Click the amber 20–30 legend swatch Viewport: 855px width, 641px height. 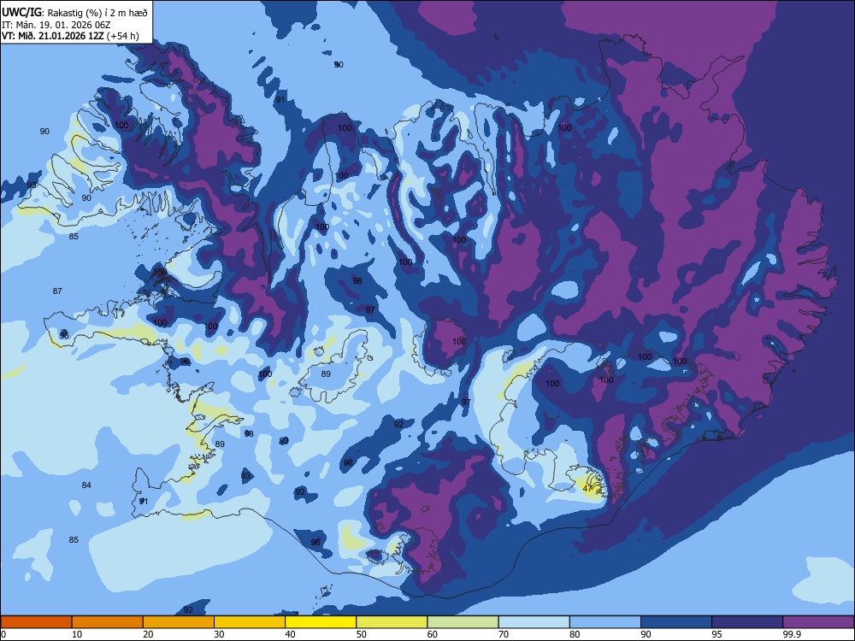(179, 622)
